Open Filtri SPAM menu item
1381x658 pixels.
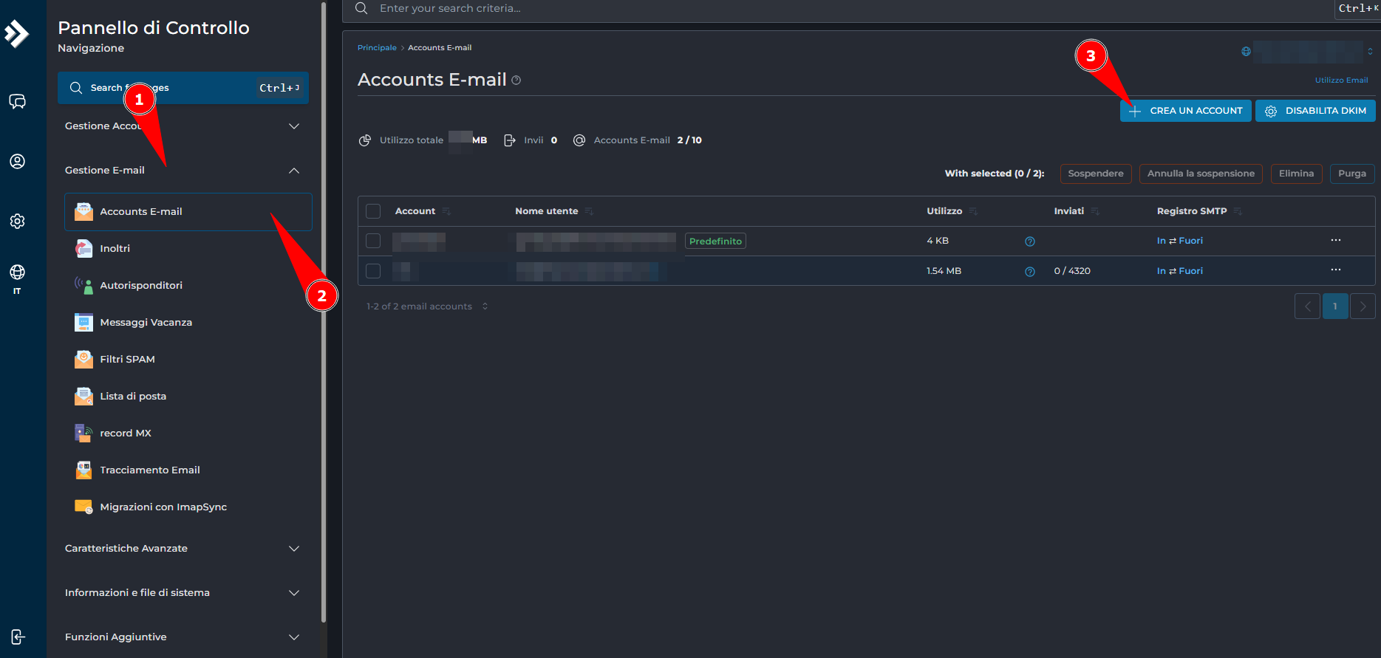[188, 360]
